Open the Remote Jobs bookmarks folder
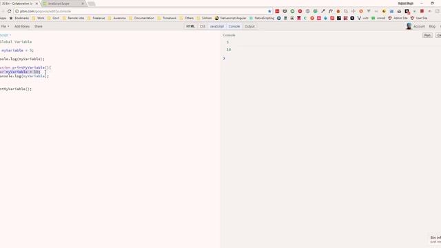Screen dimensions: 441x248 [74, 18]
